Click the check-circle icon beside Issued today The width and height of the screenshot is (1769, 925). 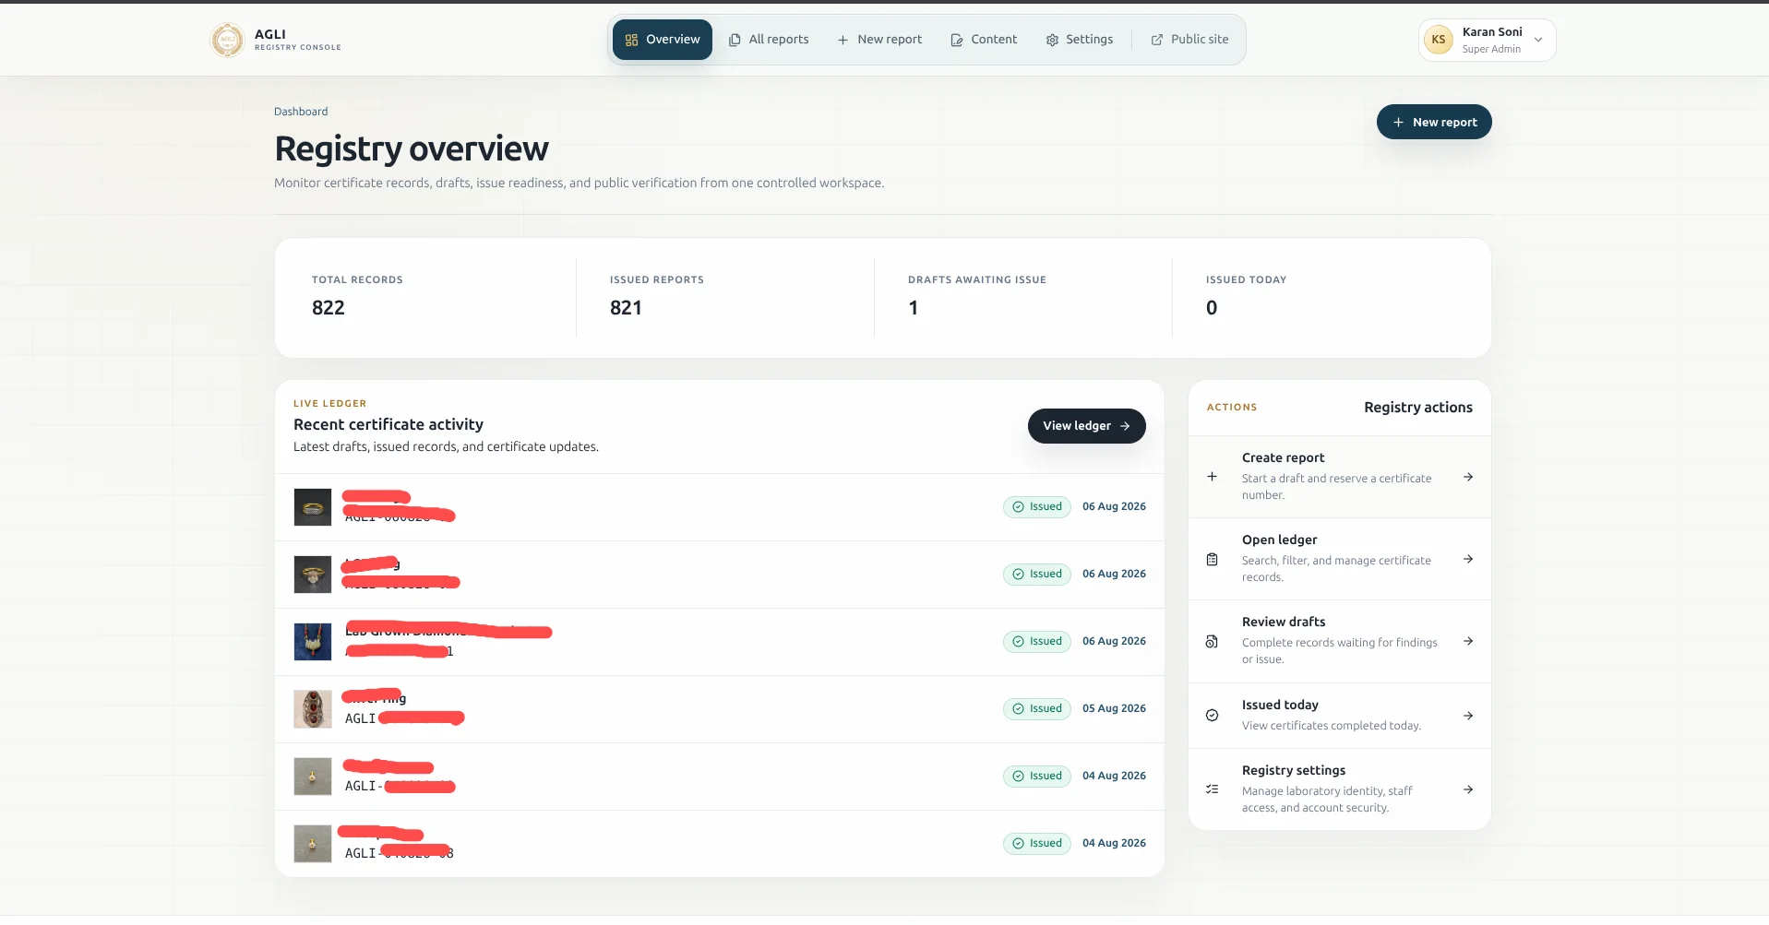click(1213, 716)
